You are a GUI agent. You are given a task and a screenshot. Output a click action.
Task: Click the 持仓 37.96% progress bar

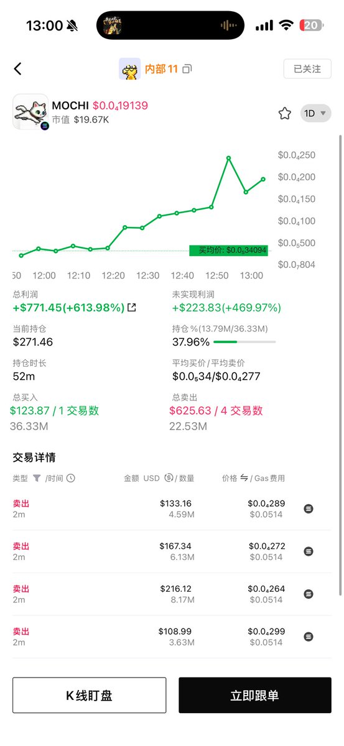(244, 342)
